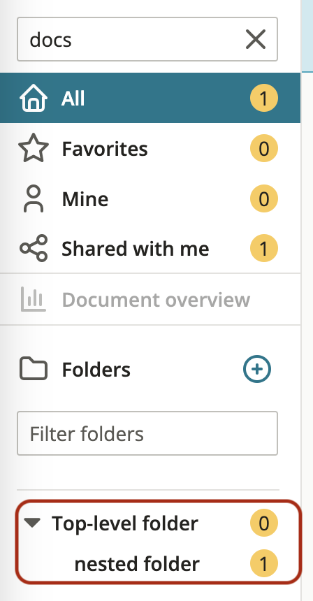The image size is (313, 601).
Task: Click the Folders heading label
Action: 96,370
